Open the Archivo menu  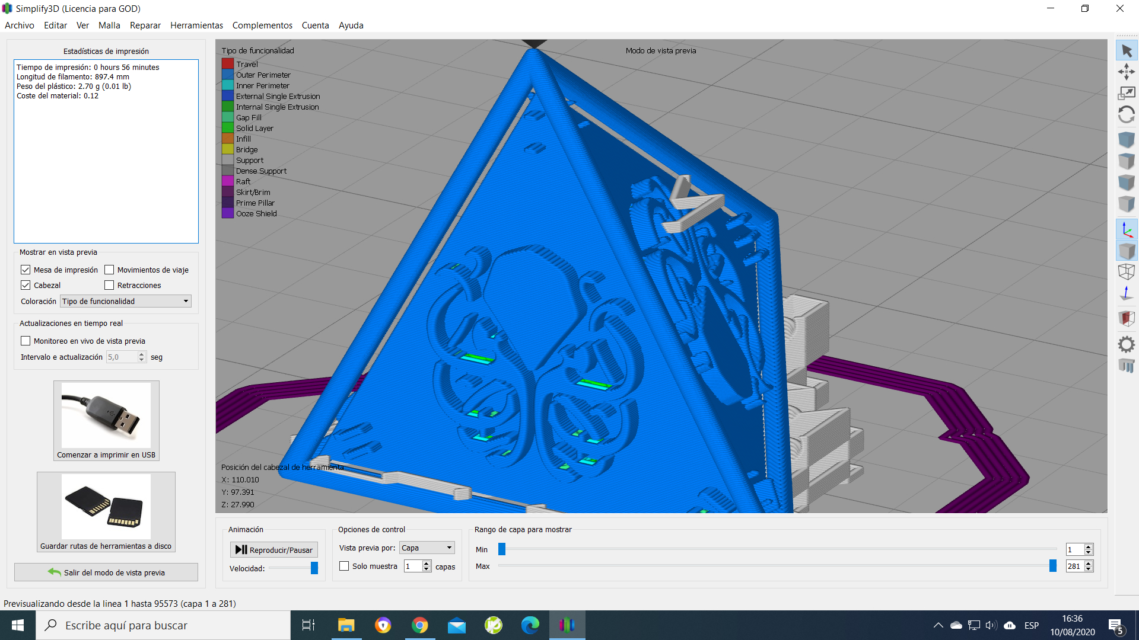[x=20, y=25]
